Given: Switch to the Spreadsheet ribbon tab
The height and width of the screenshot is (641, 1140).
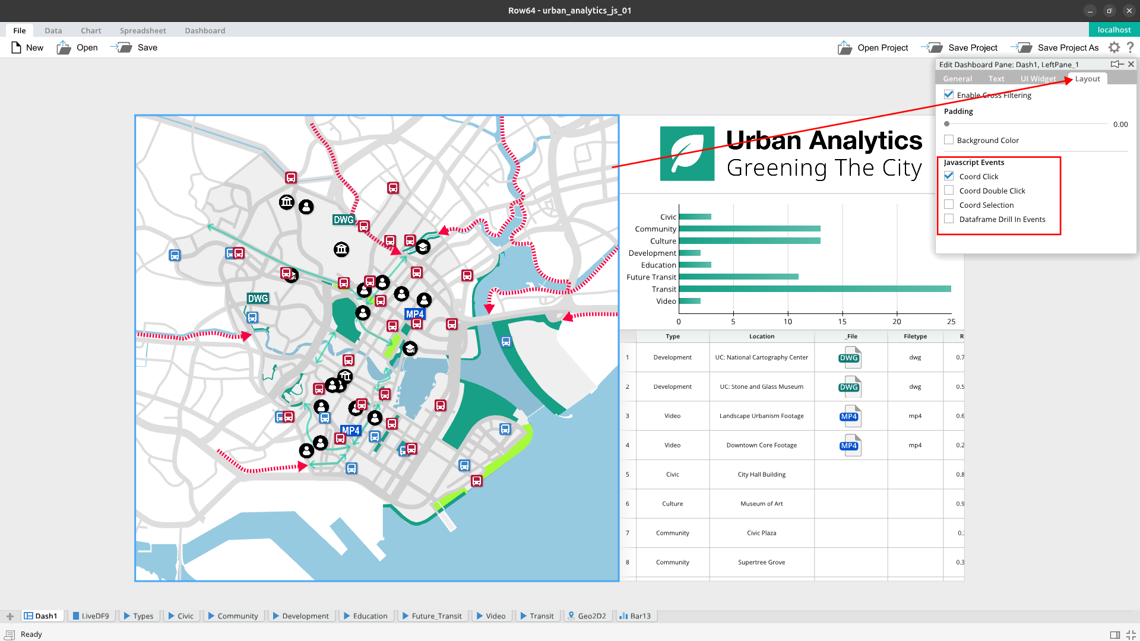Looking at the screenshot, I should (142, 30).
